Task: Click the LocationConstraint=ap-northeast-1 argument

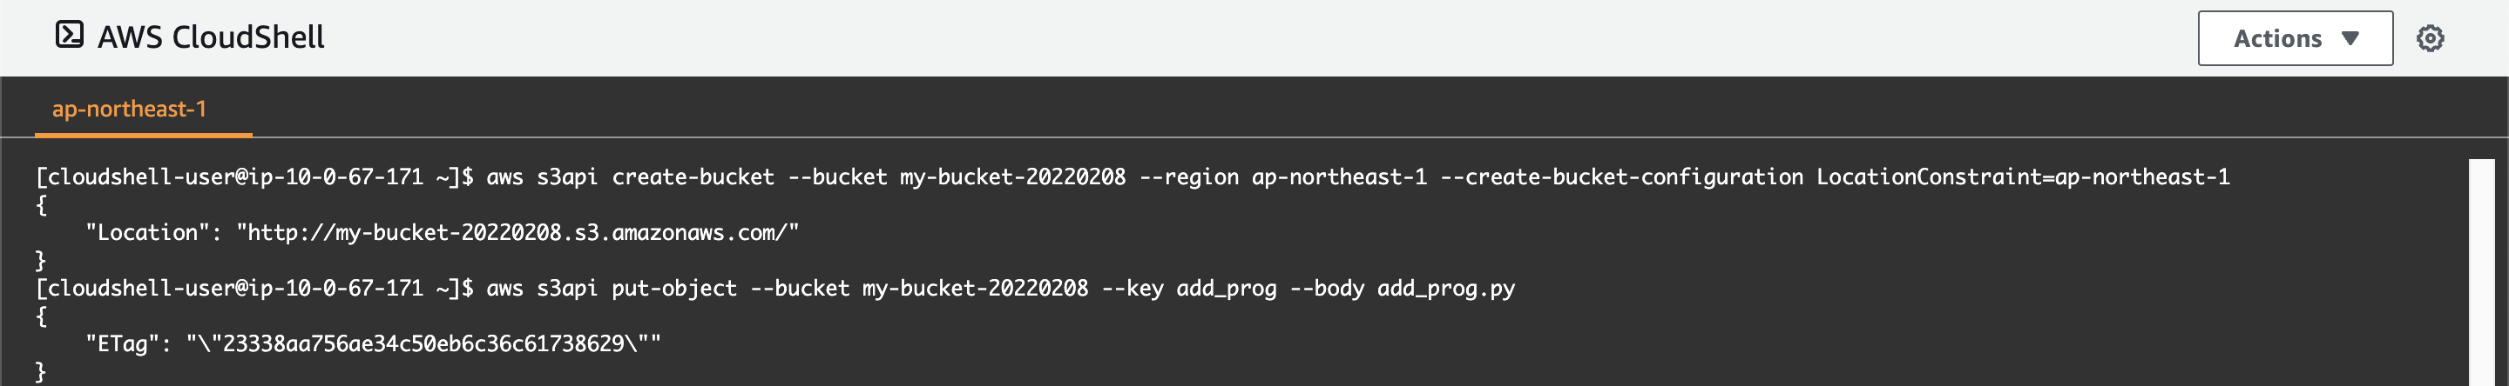Action: (2023, 177)
